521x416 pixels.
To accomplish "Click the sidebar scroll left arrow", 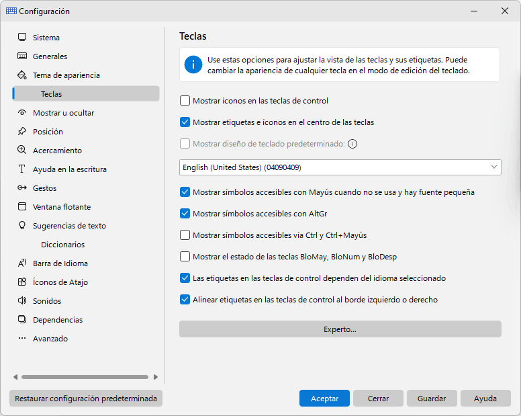I will pyautogui.click(x=15, y=377).
